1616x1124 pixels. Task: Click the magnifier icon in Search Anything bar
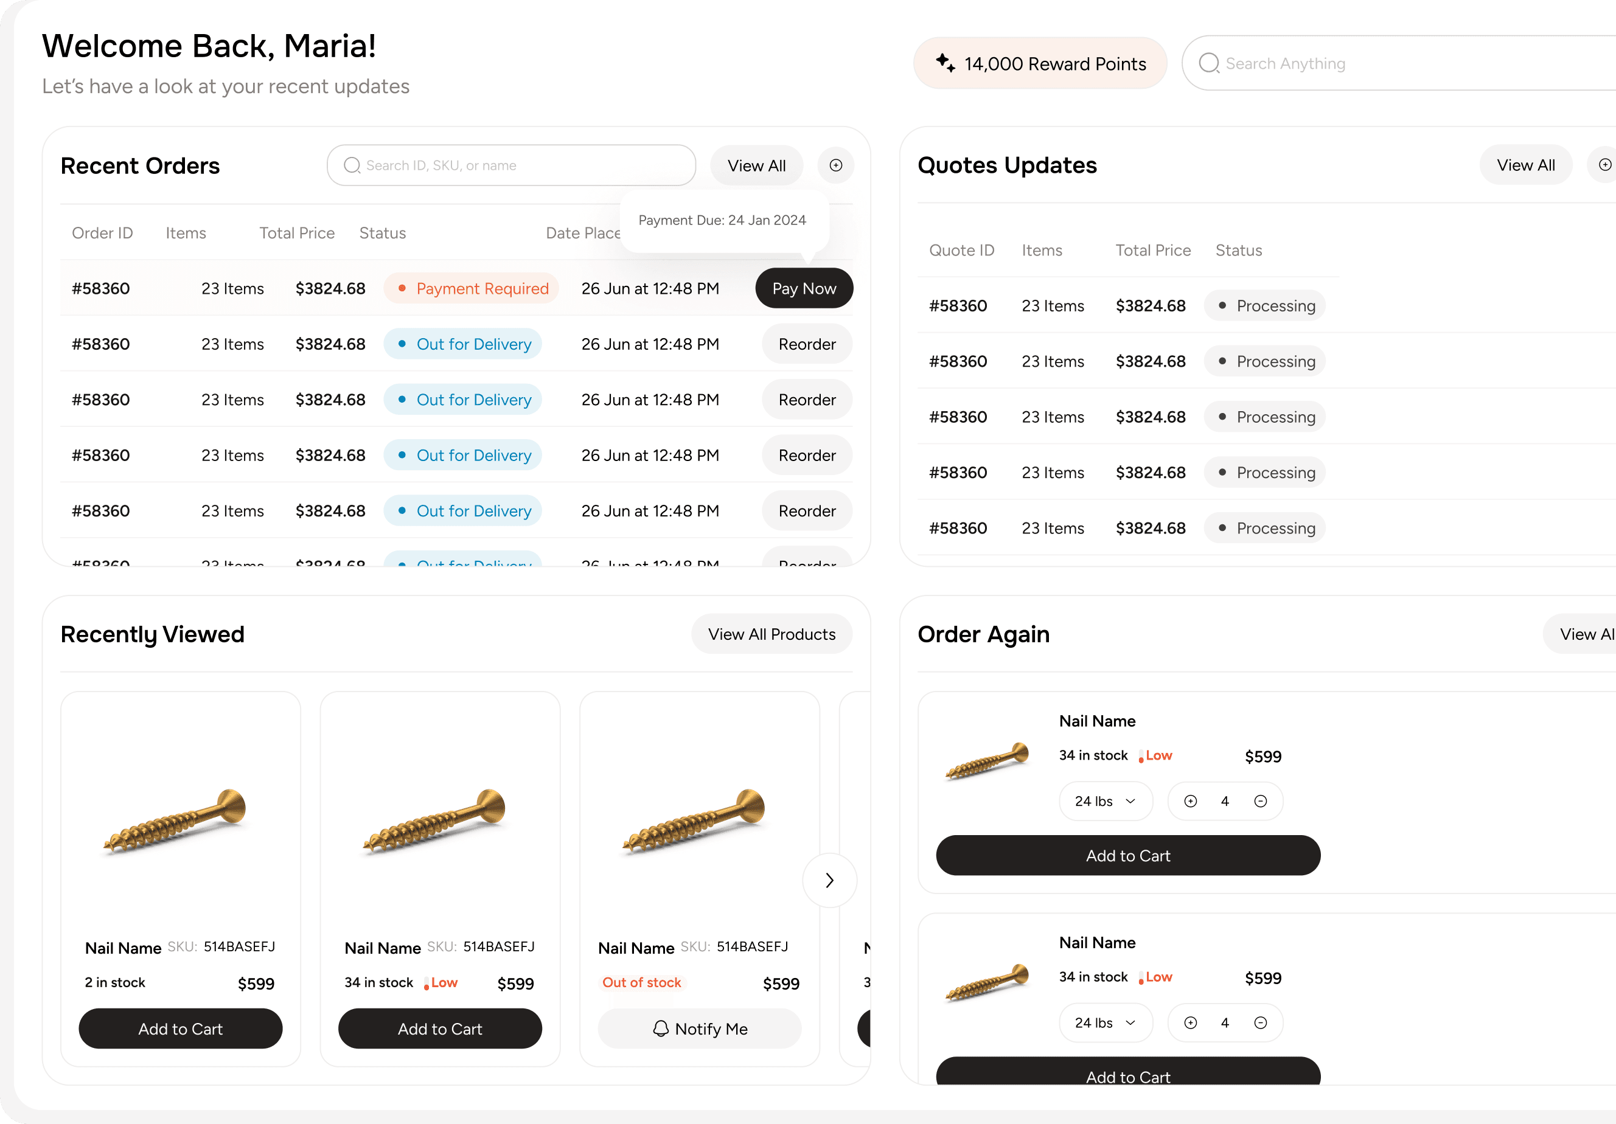click(1208, 63)
